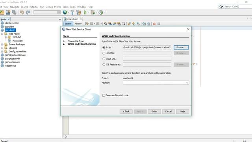Select the IDE Registered radio button
Viewport: 252px width, 142px height.
(x=104, y=65)
